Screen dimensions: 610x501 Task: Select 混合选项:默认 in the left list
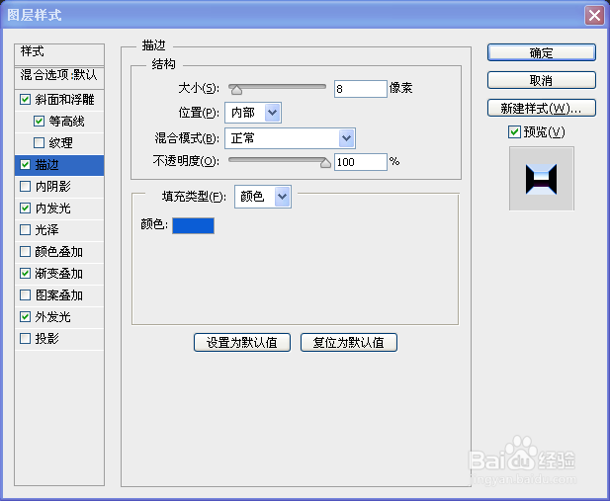point(59,78)
